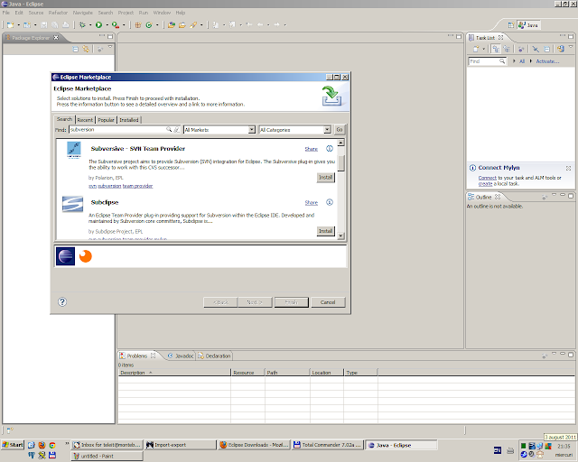Open the Help menu in Eclipse
The width and height of the screenshot is (578, 462).
[181, 13]
